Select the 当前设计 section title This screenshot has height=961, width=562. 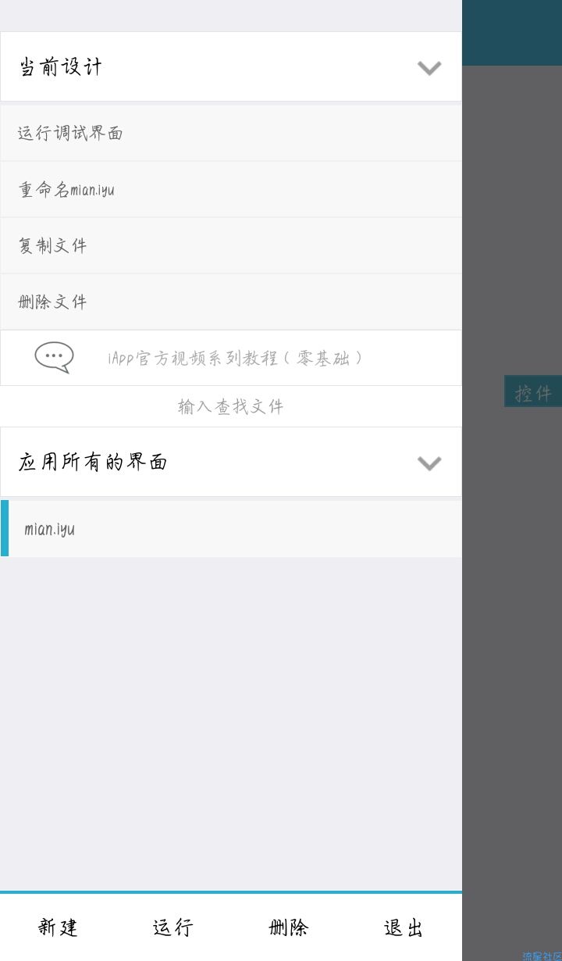pyautogui.click(x=60, y=66)
